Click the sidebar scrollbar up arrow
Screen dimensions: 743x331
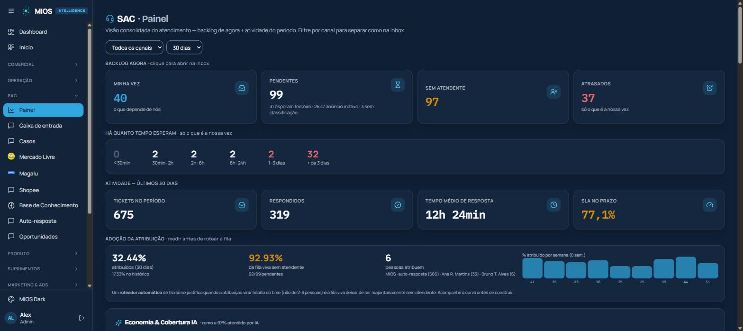(90, 25)
